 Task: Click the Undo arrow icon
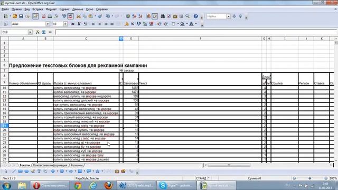tap(108, 16)
